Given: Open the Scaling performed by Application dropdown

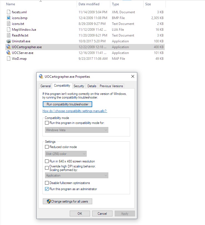Looking at the screenshot, I should pyautogui.click(x=76, y=175).
